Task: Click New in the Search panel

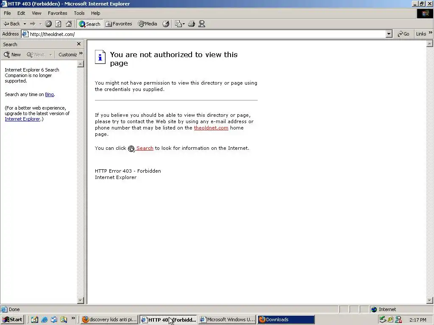Action: coord(12,55)
